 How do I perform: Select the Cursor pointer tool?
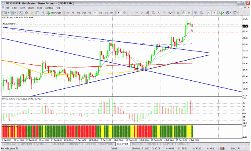(118, 12)
